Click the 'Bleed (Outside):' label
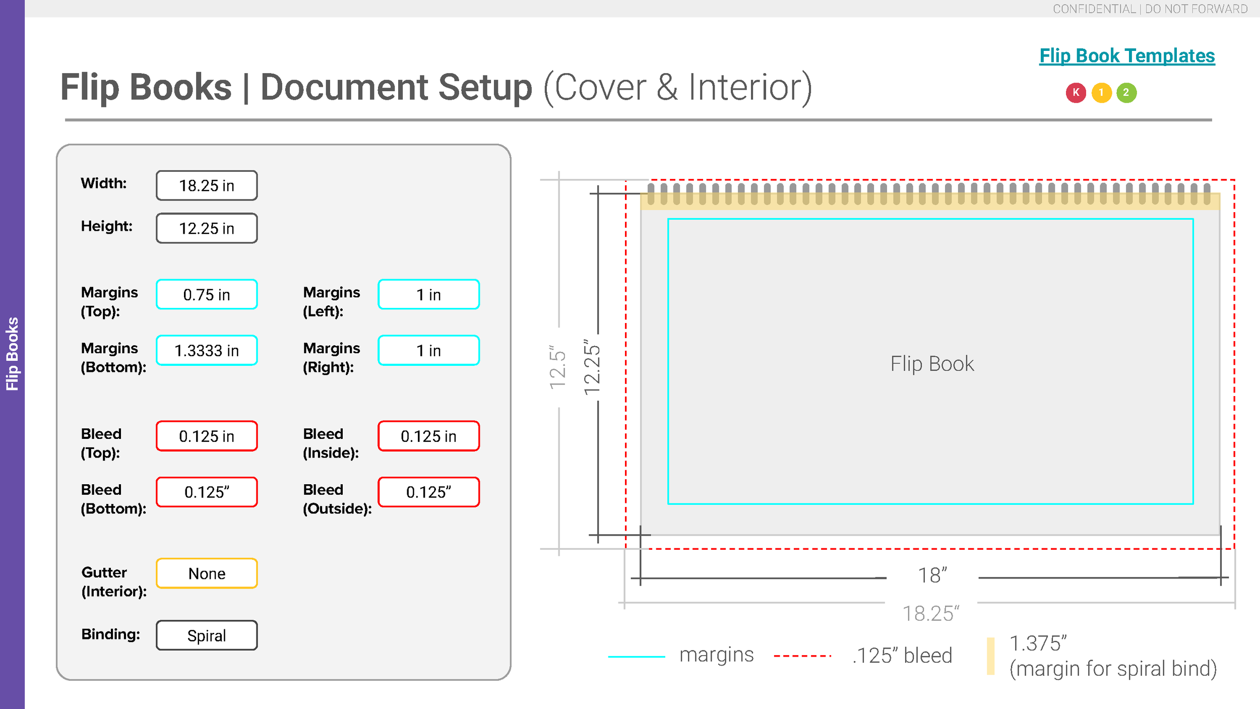Image resolution: width=1260 pixels, height=709 pixels. click(x=337, y=499)
